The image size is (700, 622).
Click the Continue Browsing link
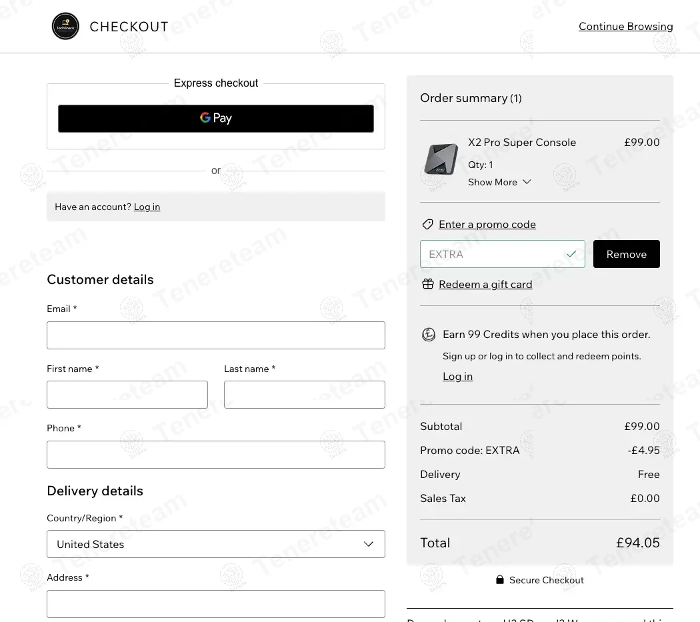(625, 27)
